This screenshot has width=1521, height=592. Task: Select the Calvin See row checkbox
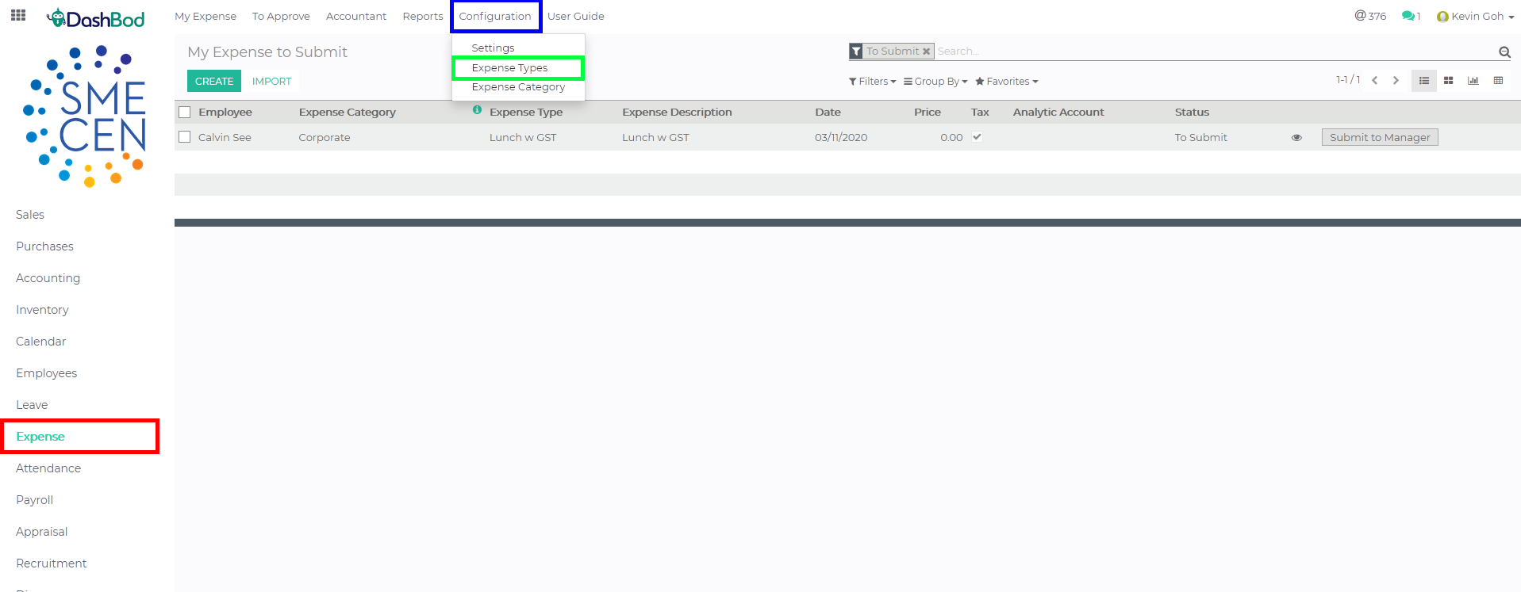185,137
